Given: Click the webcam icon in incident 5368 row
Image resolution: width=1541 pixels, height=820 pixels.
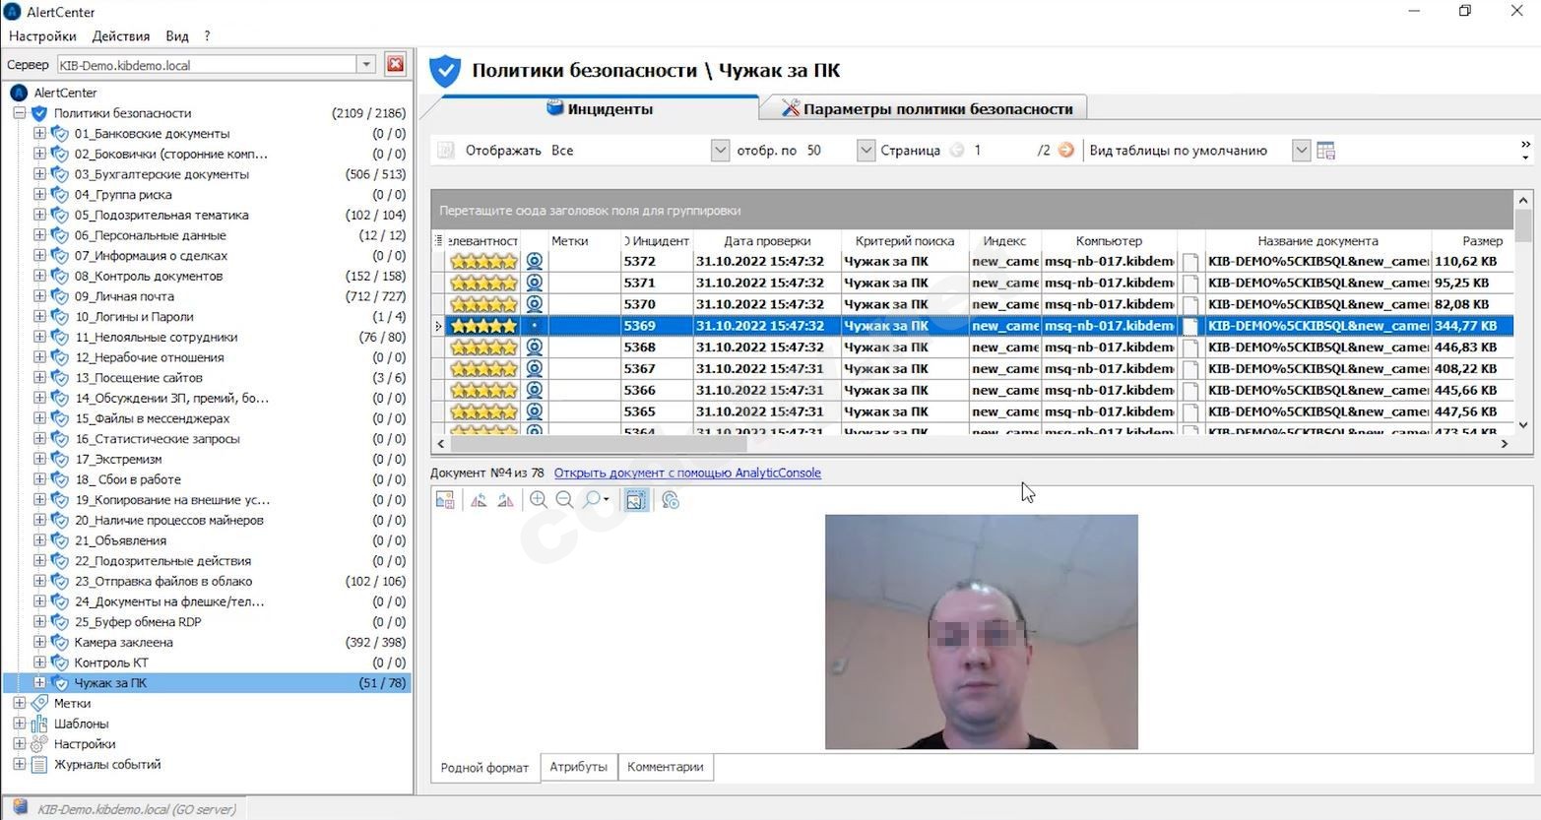Looking at the screenshot, I should click(x=535, y=347).
